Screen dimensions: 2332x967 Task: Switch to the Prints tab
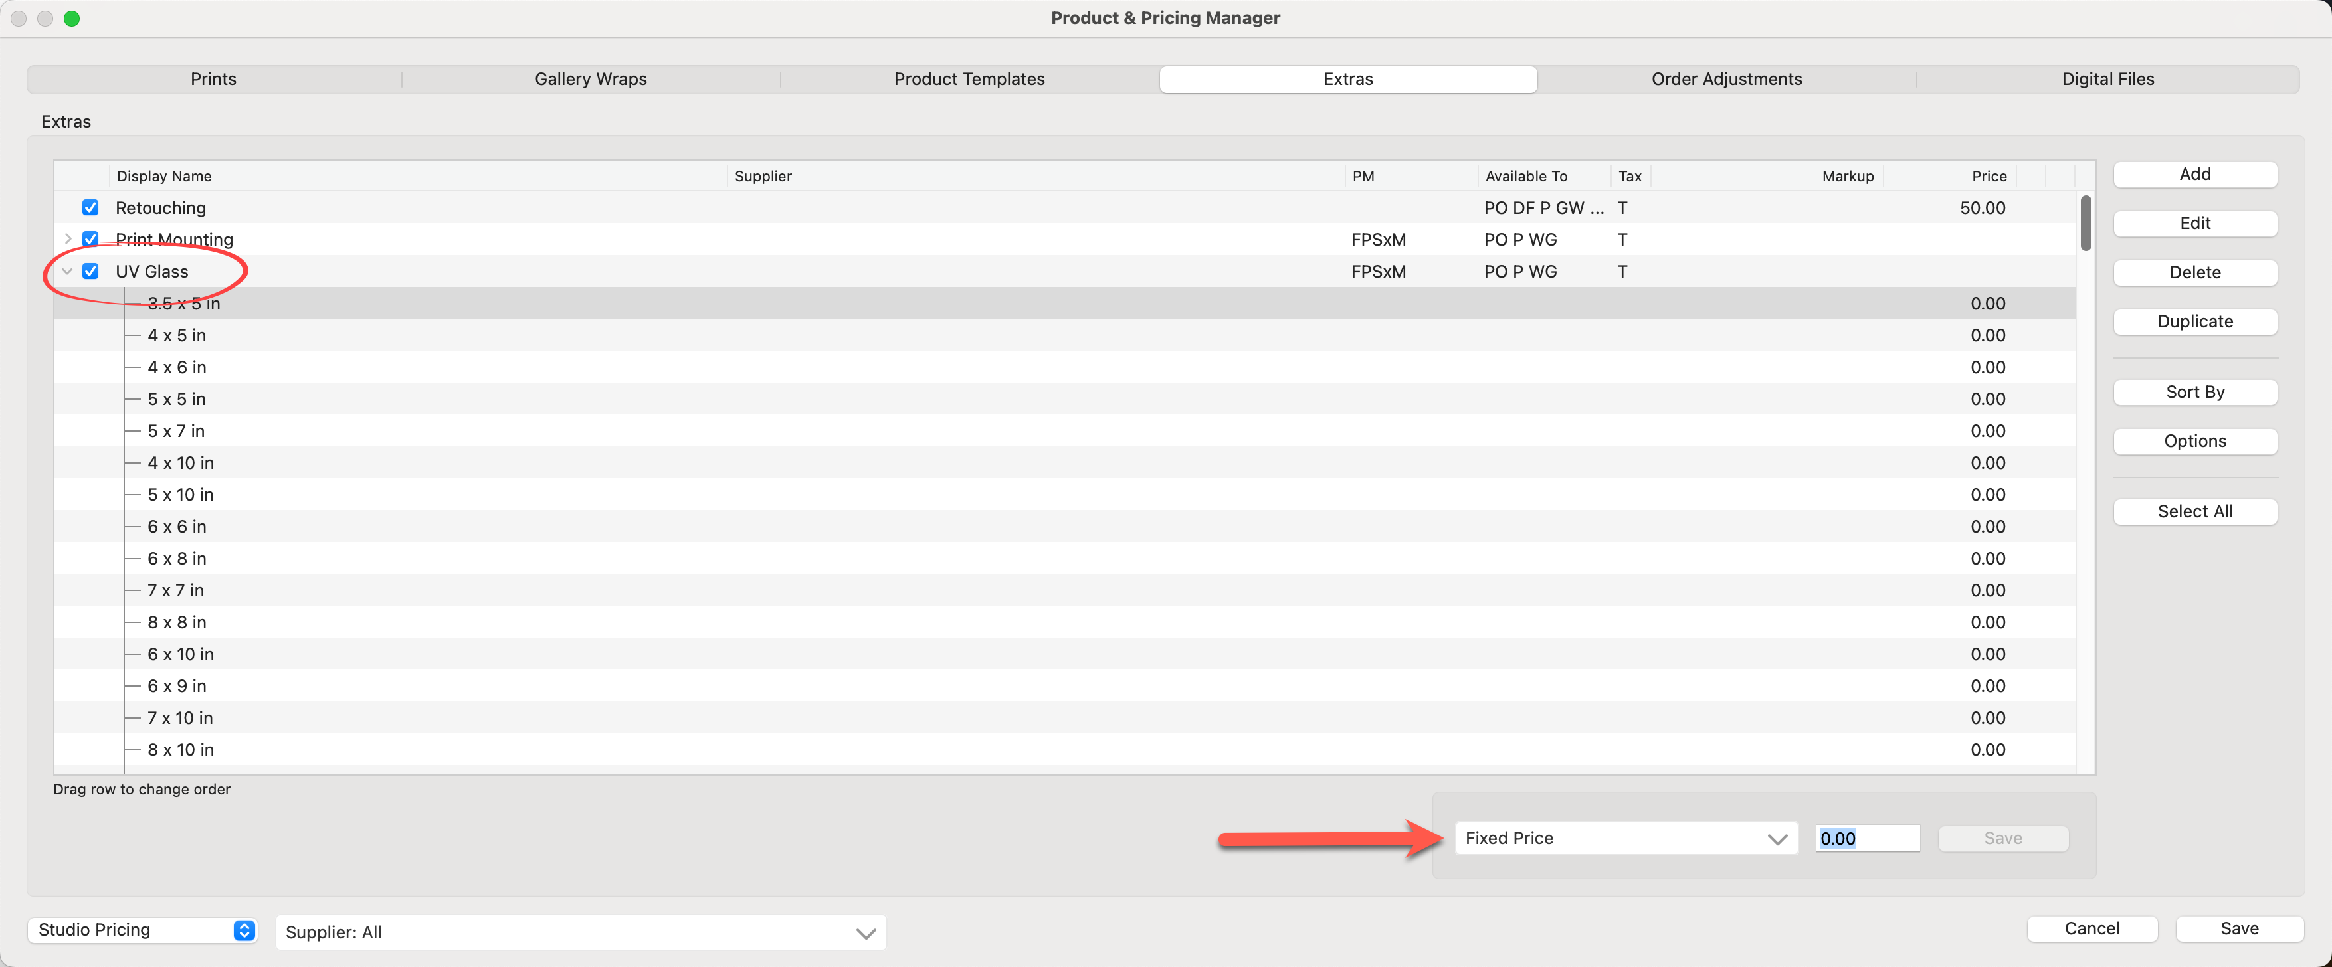(214, 78)
